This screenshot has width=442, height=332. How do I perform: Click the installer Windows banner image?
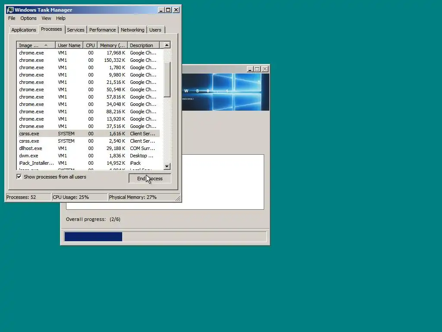click(x=225, y=92)
